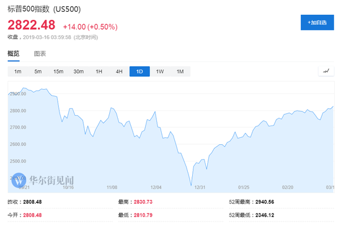
Task: Choose the 15m interval
Action: tap(58, 71)
